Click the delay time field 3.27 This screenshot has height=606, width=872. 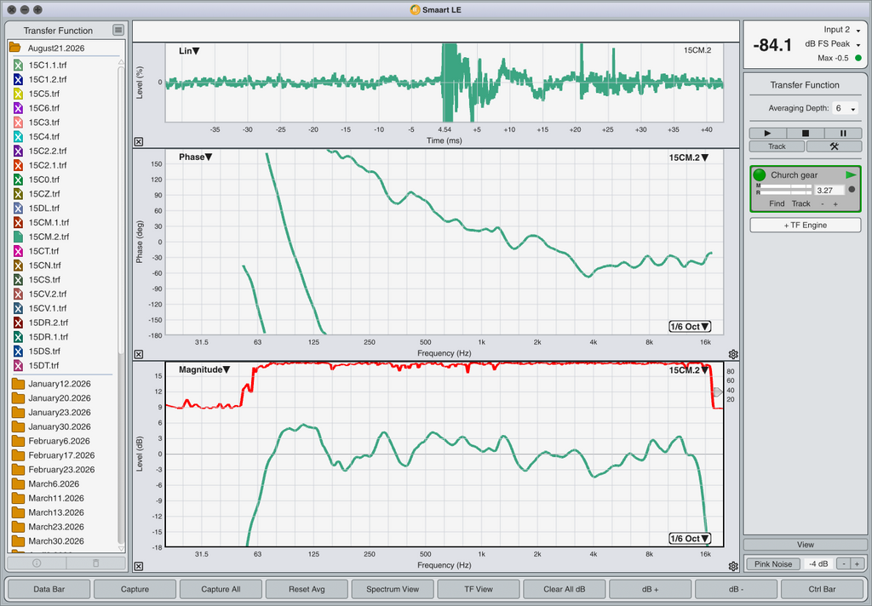[829, 190]
